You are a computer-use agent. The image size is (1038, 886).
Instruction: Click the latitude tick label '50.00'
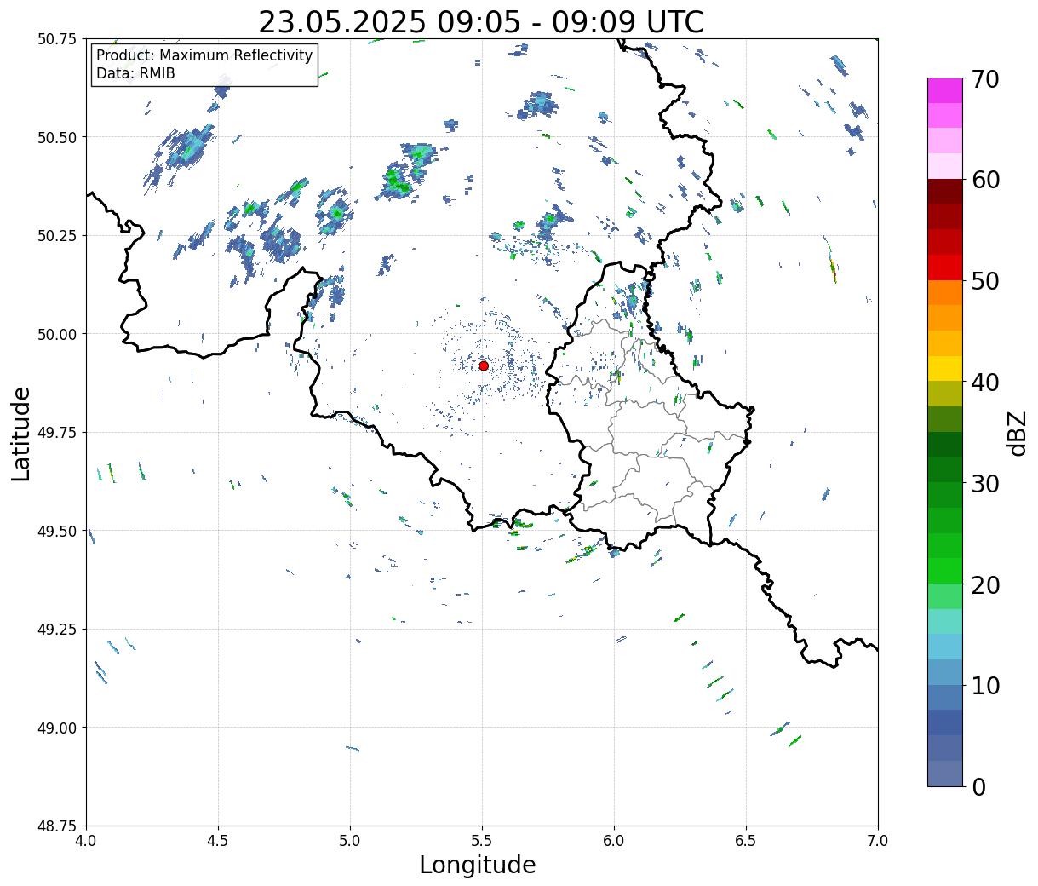coord(56,334)
